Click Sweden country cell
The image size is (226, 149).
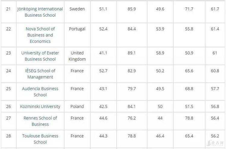[x=77, y=9]
